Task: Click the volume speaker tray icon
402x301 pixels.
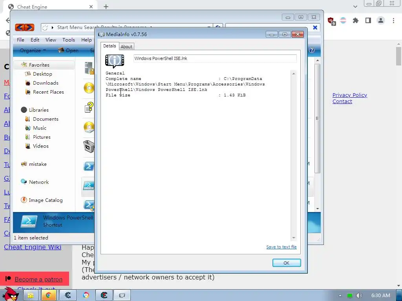Action: click(360, 296)
